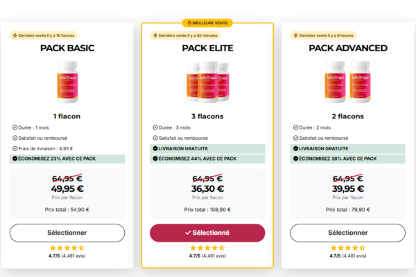Click the check icon beside Durée : 2 mois
The image size is (416, 277).
tap(295, 127)
